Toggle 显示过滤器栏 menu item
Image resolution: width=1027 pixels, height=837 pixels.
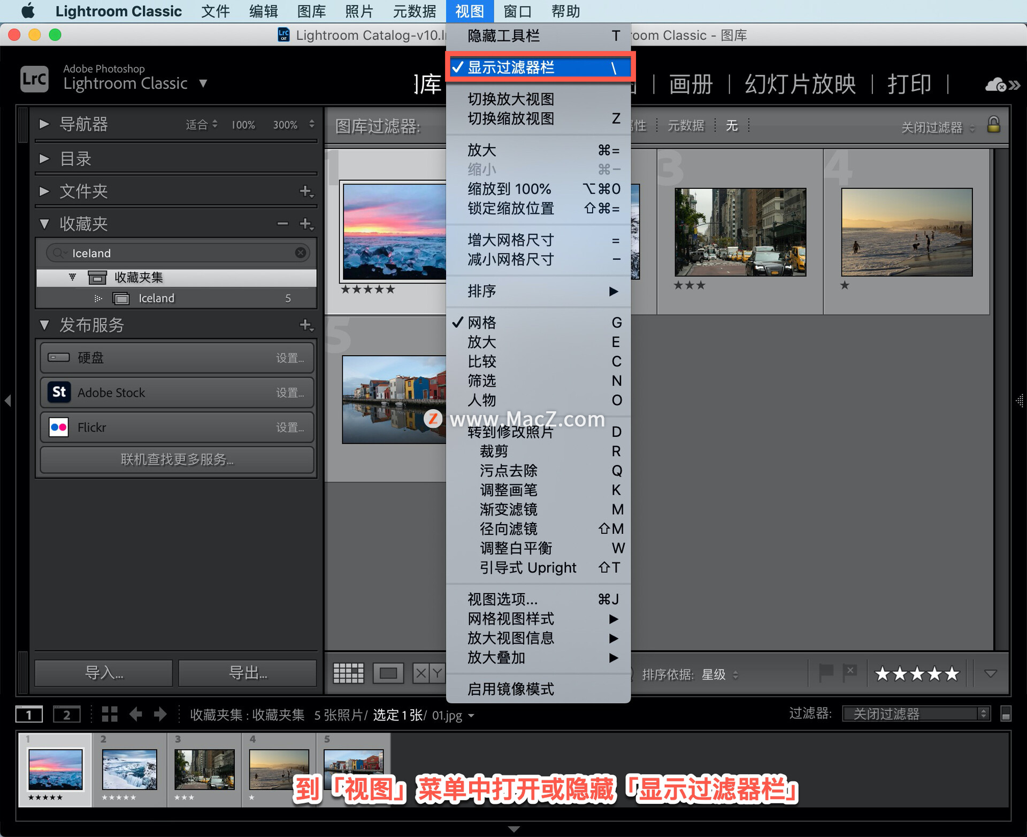tap(539, 67)
